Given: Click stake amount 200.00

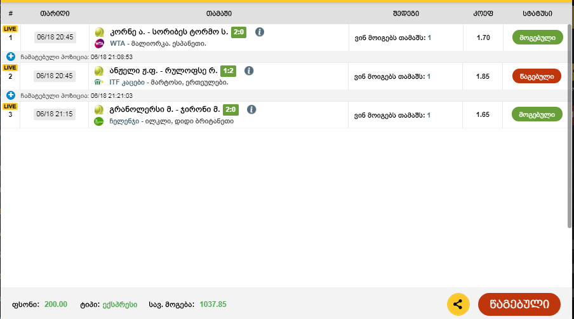Looking at the screenshot, I should pyautogui.click(x=56, y=304).
